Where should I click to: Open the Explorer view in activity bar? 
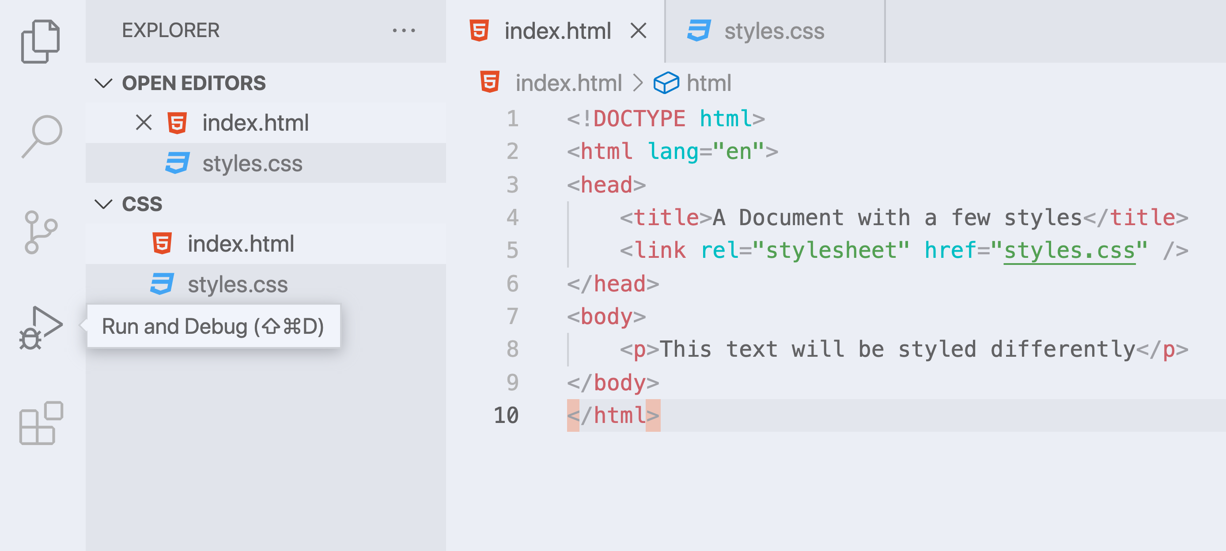click(x=41, y=42)
